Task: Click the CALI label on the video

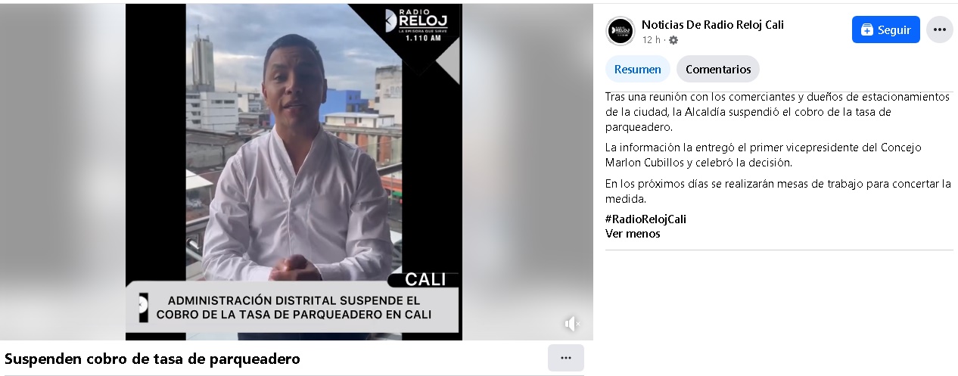Action: (x=425, y=279)
